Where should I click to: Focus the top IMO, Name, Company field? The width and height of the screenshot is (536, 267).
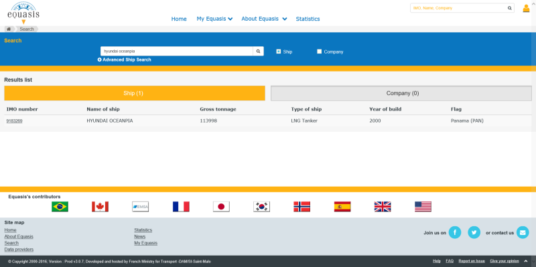coord(458,8)
